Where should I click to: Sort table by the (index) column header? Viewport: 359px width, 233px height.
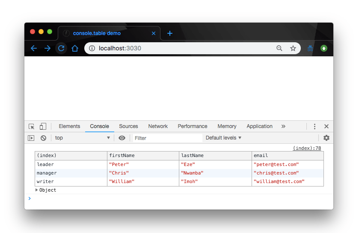pos(71,156)
